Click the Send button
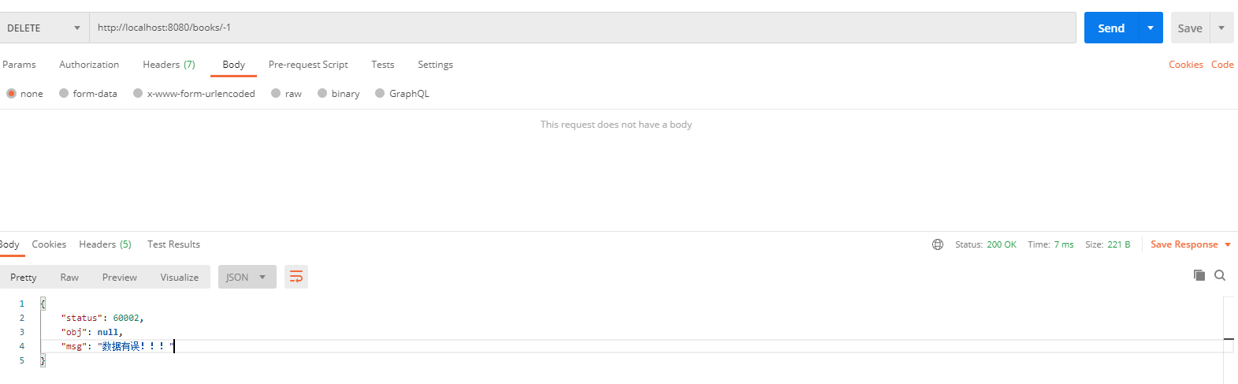The width and height of the screenshot is (1238, 384). coord(1111,28)
